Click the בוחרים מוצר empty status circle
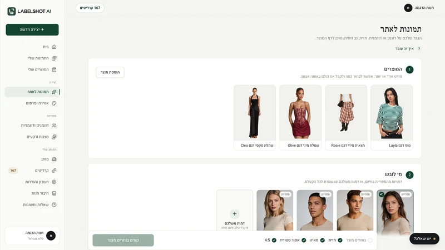The width and height of the screenshot is (445, 250). [x=370, y=240]
